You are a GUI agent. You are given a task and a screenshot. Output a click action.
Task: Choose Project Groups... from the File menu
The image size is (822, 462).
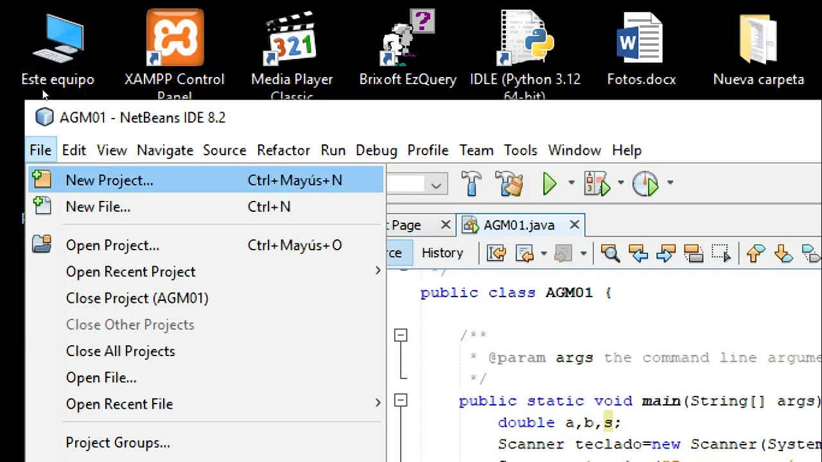click(x=205, y=443)
